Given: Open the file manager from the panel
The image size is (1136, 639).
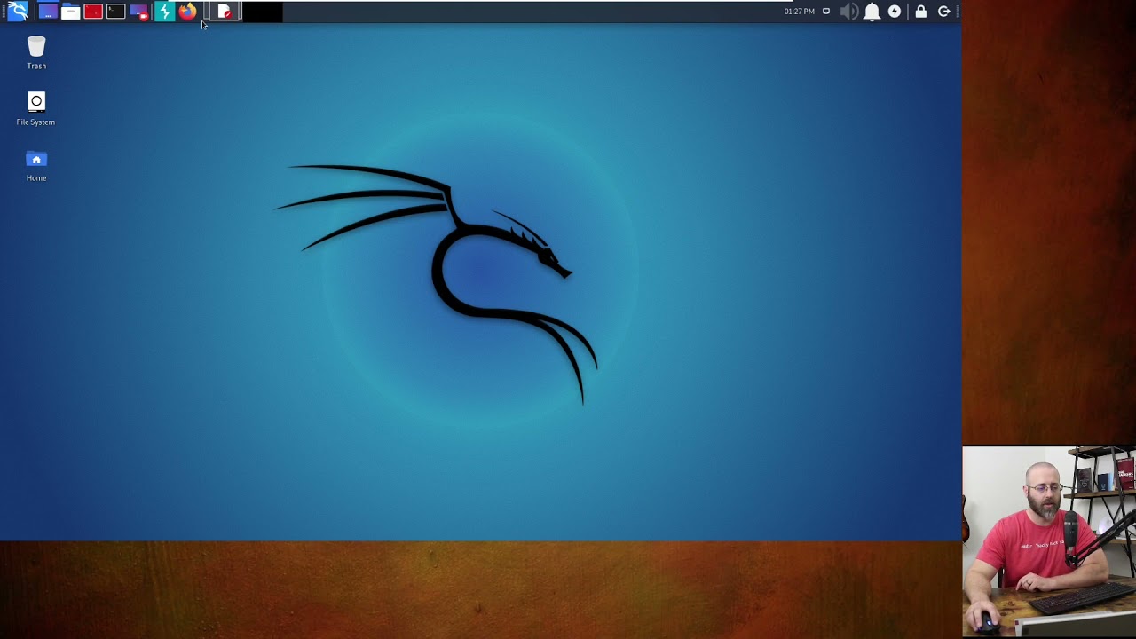Looking at the screenshot, I should [x=70, y=12].
